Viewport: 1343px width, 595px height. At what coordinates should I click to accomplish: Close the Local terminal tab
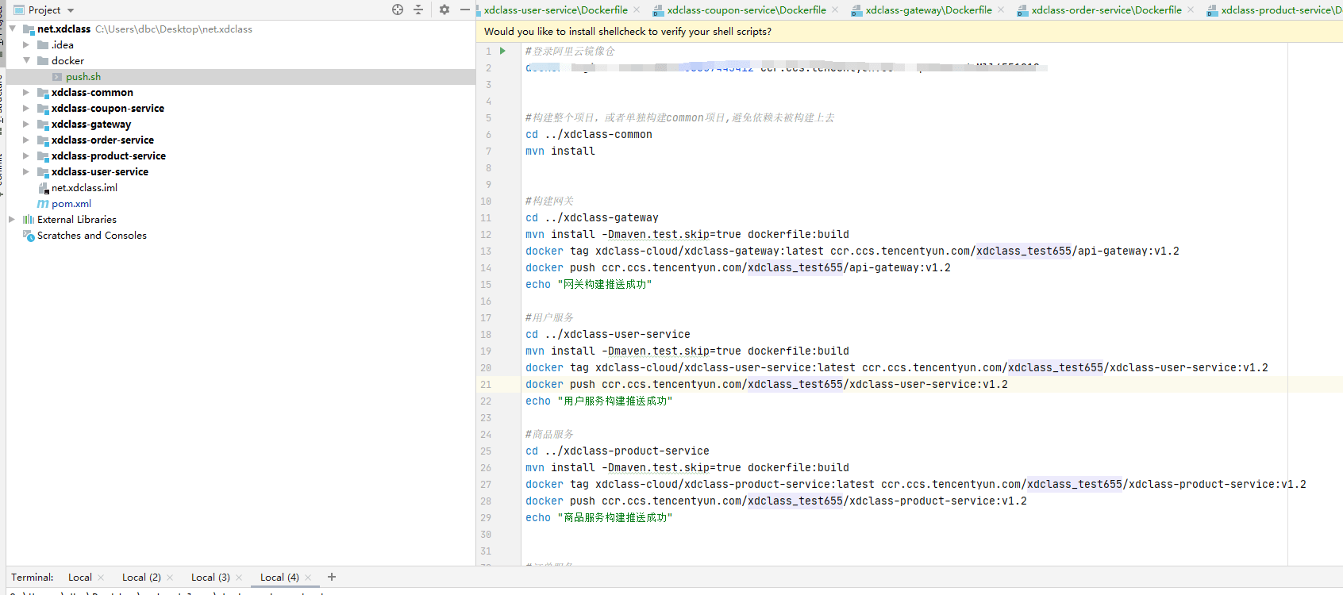[x=100, y=578]
